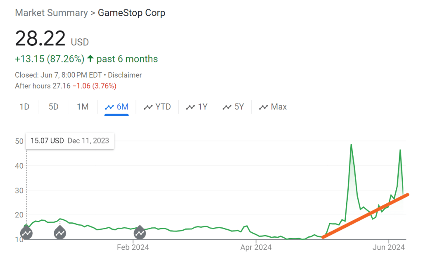Open the Market Summary breadcrumb link
The height and width of the screenshot is (255, 423).
tap(51, 13)
